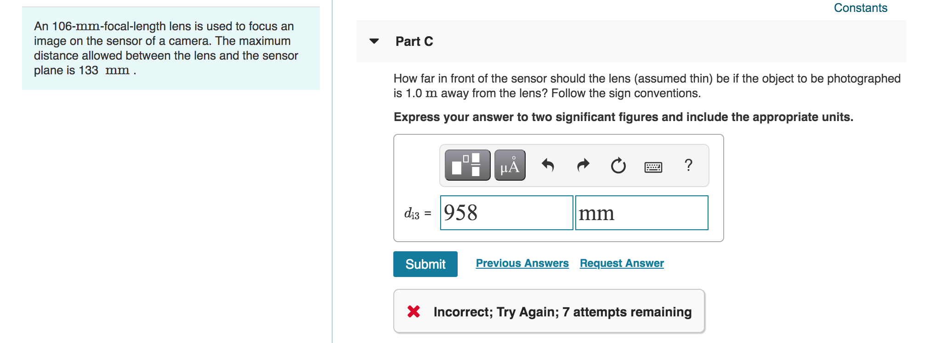Click the reset answer icon
The image size is (930, 343).
click(x=618, y=166)
